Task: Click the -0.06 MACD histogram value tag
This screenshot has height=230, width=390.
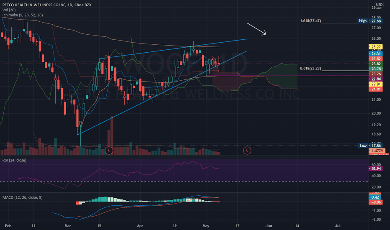Action: click(x=376, y=202)
